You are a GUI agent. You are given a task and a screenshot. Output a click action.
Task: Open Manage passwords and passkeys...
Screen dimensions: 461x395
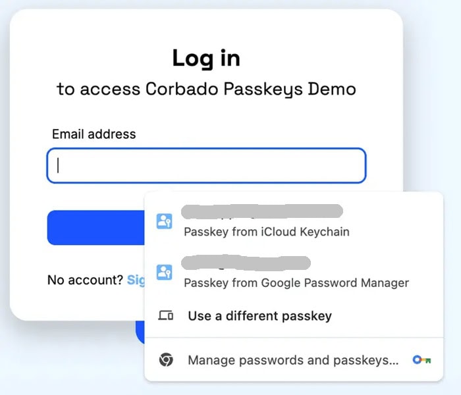click(294, 359)
